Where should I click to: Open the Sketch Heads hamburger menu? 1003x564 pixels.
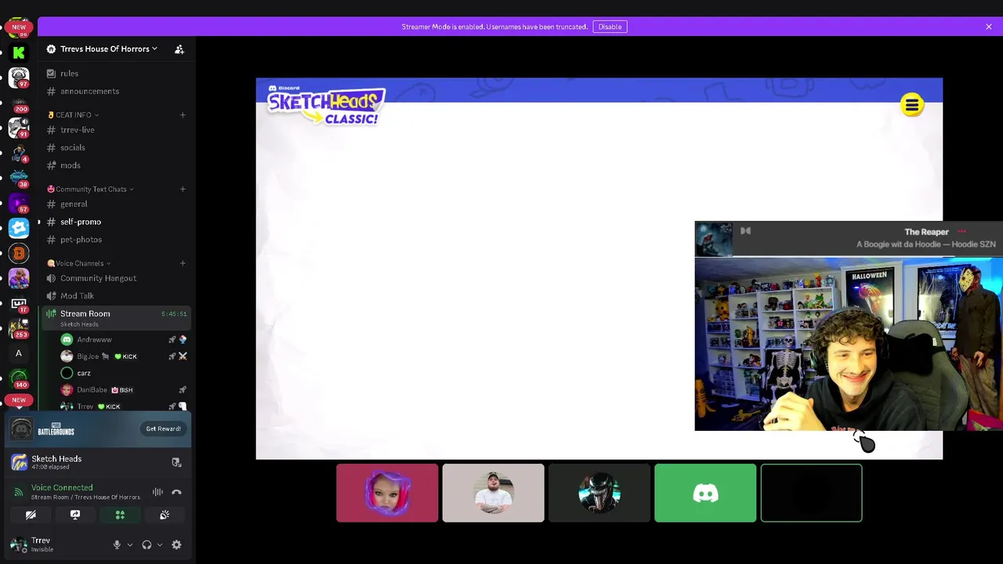(x=911, y=105)
